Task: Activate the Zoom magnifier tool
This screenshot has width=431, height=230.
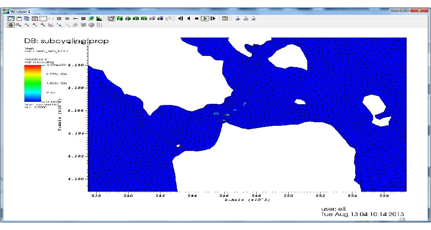Action: coord(18,25)
